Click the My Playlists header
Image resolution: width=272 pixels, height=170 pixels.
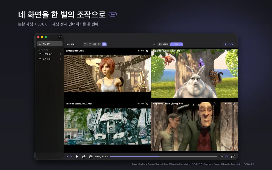[43, 50]
